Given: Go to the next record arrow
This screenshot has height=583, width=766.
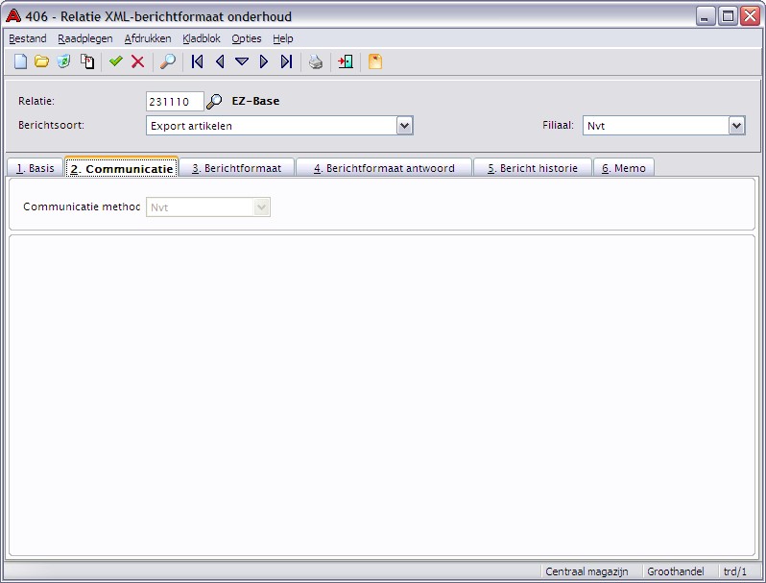Looking at the screenshot, I should pyautogui.click(x=264, y=61).
